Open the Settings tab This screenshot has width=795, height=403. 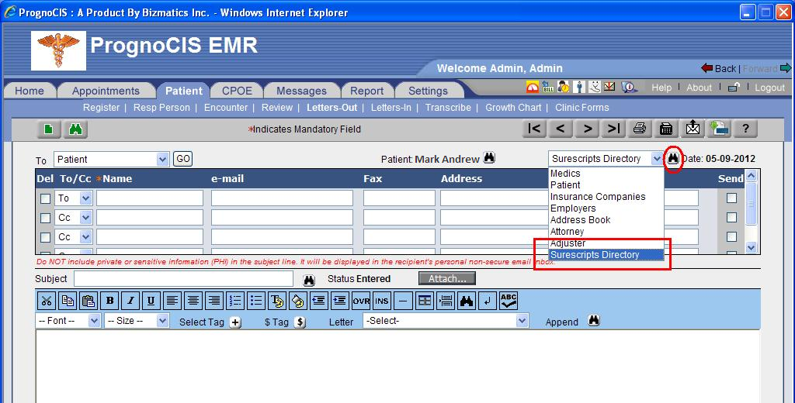428,91
